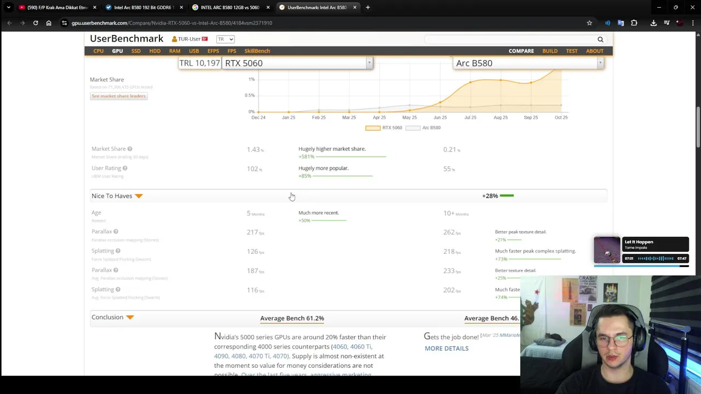Viewport: 701px width, 394px height.
Task: Open the SSD section menu
Action: coord(136,51)
